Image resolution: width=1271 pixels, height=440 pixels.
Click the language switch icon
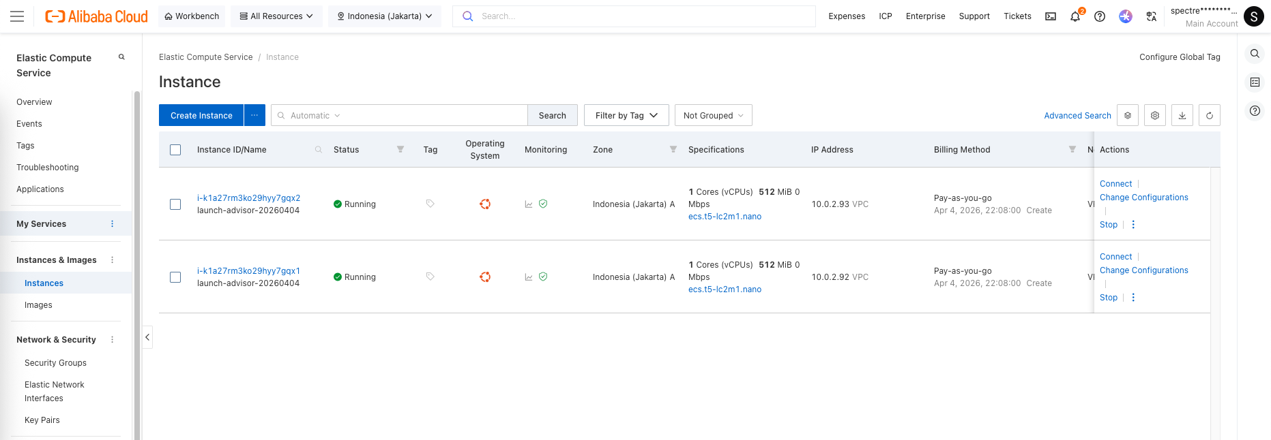click(x=1151, y=16)
